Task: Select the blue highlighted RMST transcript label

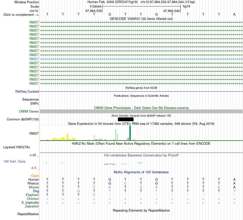Action: [34, 59]
